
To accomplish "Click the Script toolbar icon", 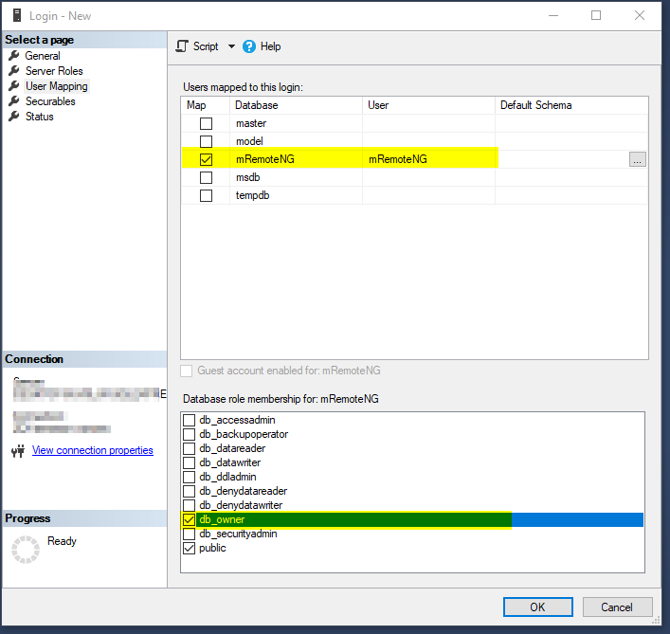I will 182,46.
